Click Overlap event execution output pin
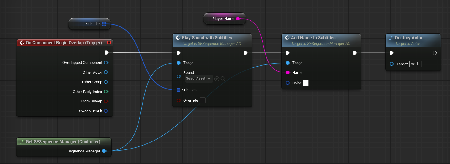This screenshot has width=450, height=164. (x=107, y=53)
